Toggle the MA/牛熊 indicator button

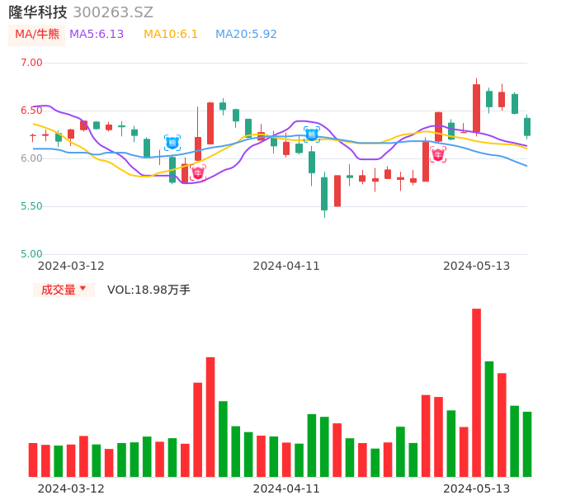36,35
